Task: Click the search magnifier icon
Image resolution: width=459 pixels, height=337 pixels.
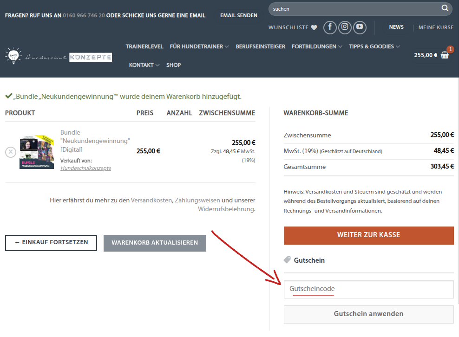Action: pos(445,8)
